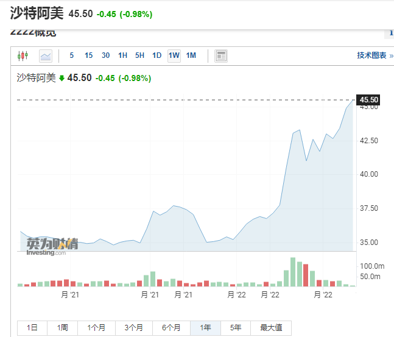Choose the 3个月 time range

[134, 328]
